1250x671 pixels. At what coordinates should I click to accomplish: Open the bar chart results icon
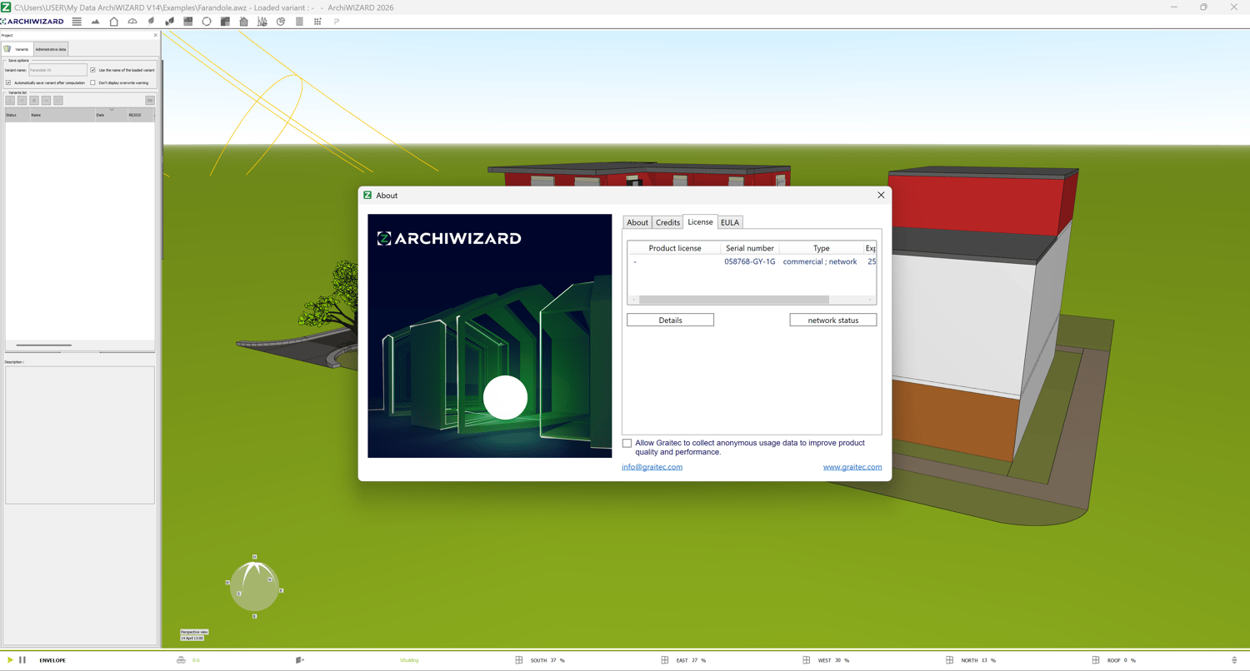pos(262,22)
